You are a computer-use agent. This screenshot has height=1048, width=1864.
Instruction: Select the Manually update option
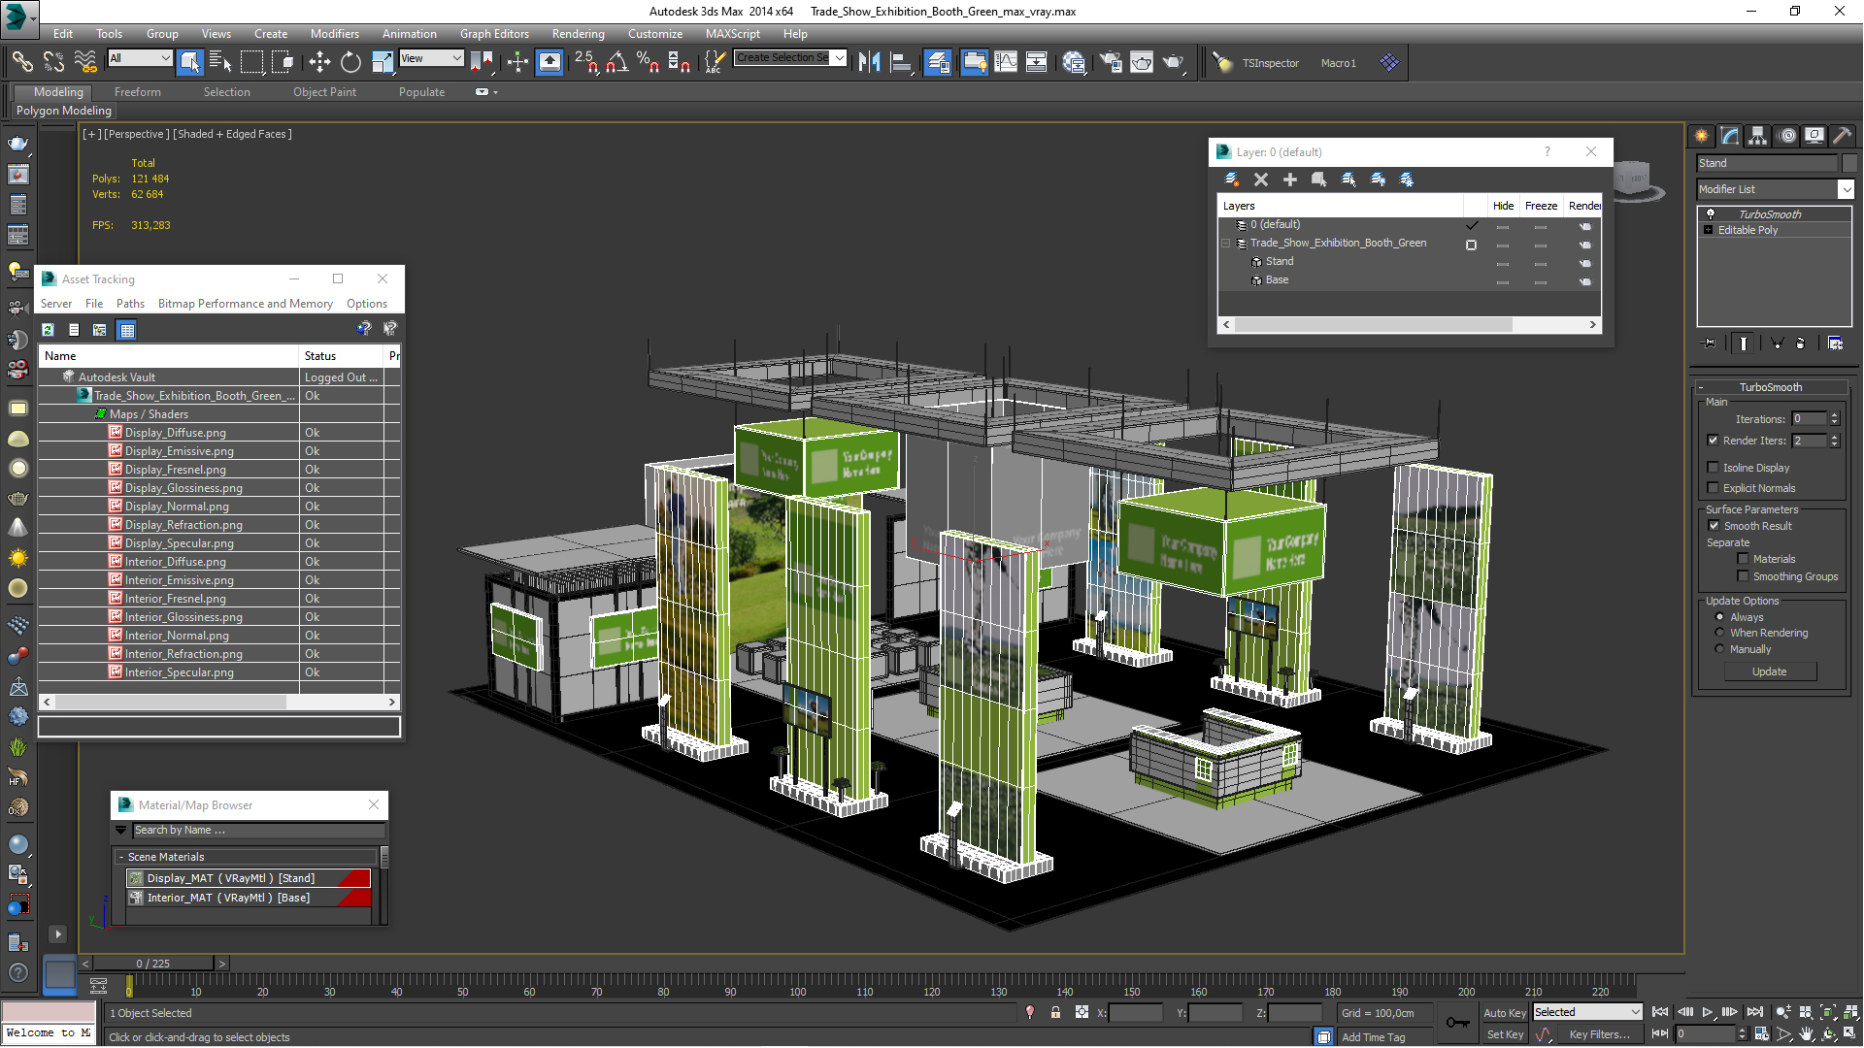1720,649
